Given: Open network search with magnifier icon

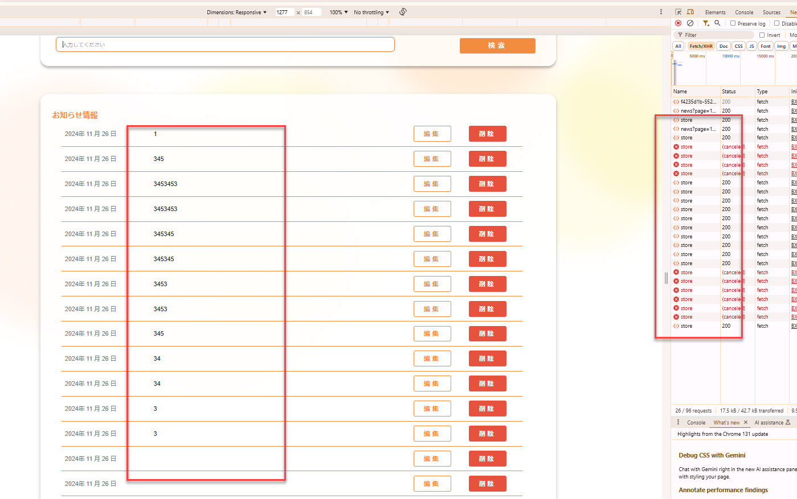Looking at the screenshot, I should click(x=717, y=23).
